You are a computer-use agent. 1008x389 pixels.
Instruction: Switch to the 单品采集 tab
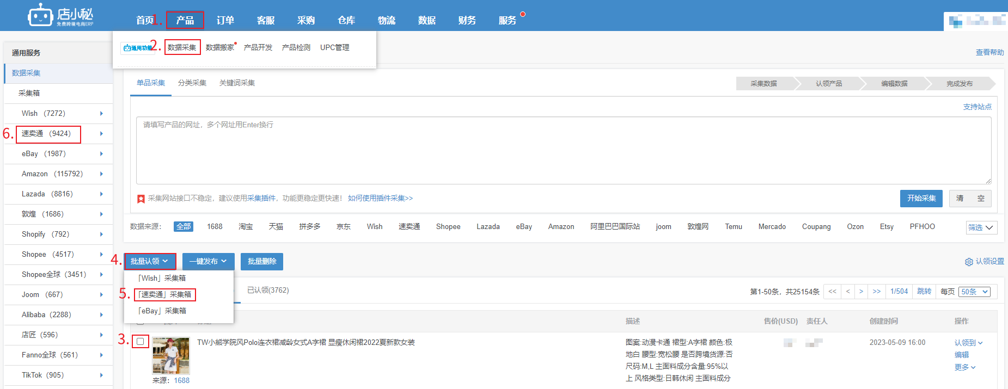(151, 83)
